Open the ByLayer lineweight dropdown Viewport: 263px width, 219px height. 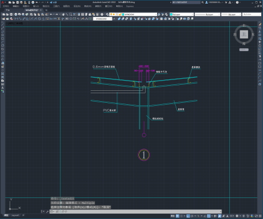231,14
